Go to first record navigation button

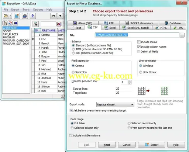pyautogui.click(x=54, y=16)
